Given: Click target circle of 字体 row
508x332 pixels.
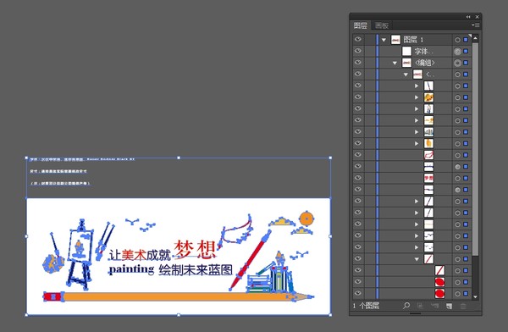Looking at the screenshot, I should coord(457,51).
